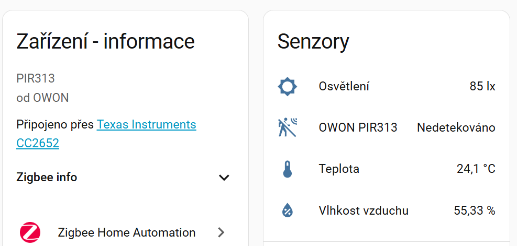Click the 85 lx illuminance value
This screenshot has width=517, height=246.
coord(482,86)
